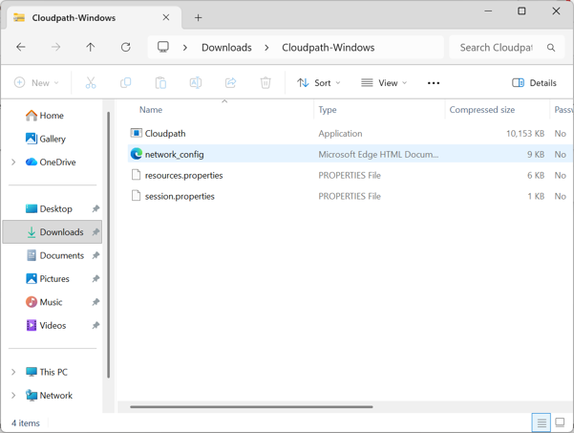Click the Share icon in toolbar

(x=230, y=83)
